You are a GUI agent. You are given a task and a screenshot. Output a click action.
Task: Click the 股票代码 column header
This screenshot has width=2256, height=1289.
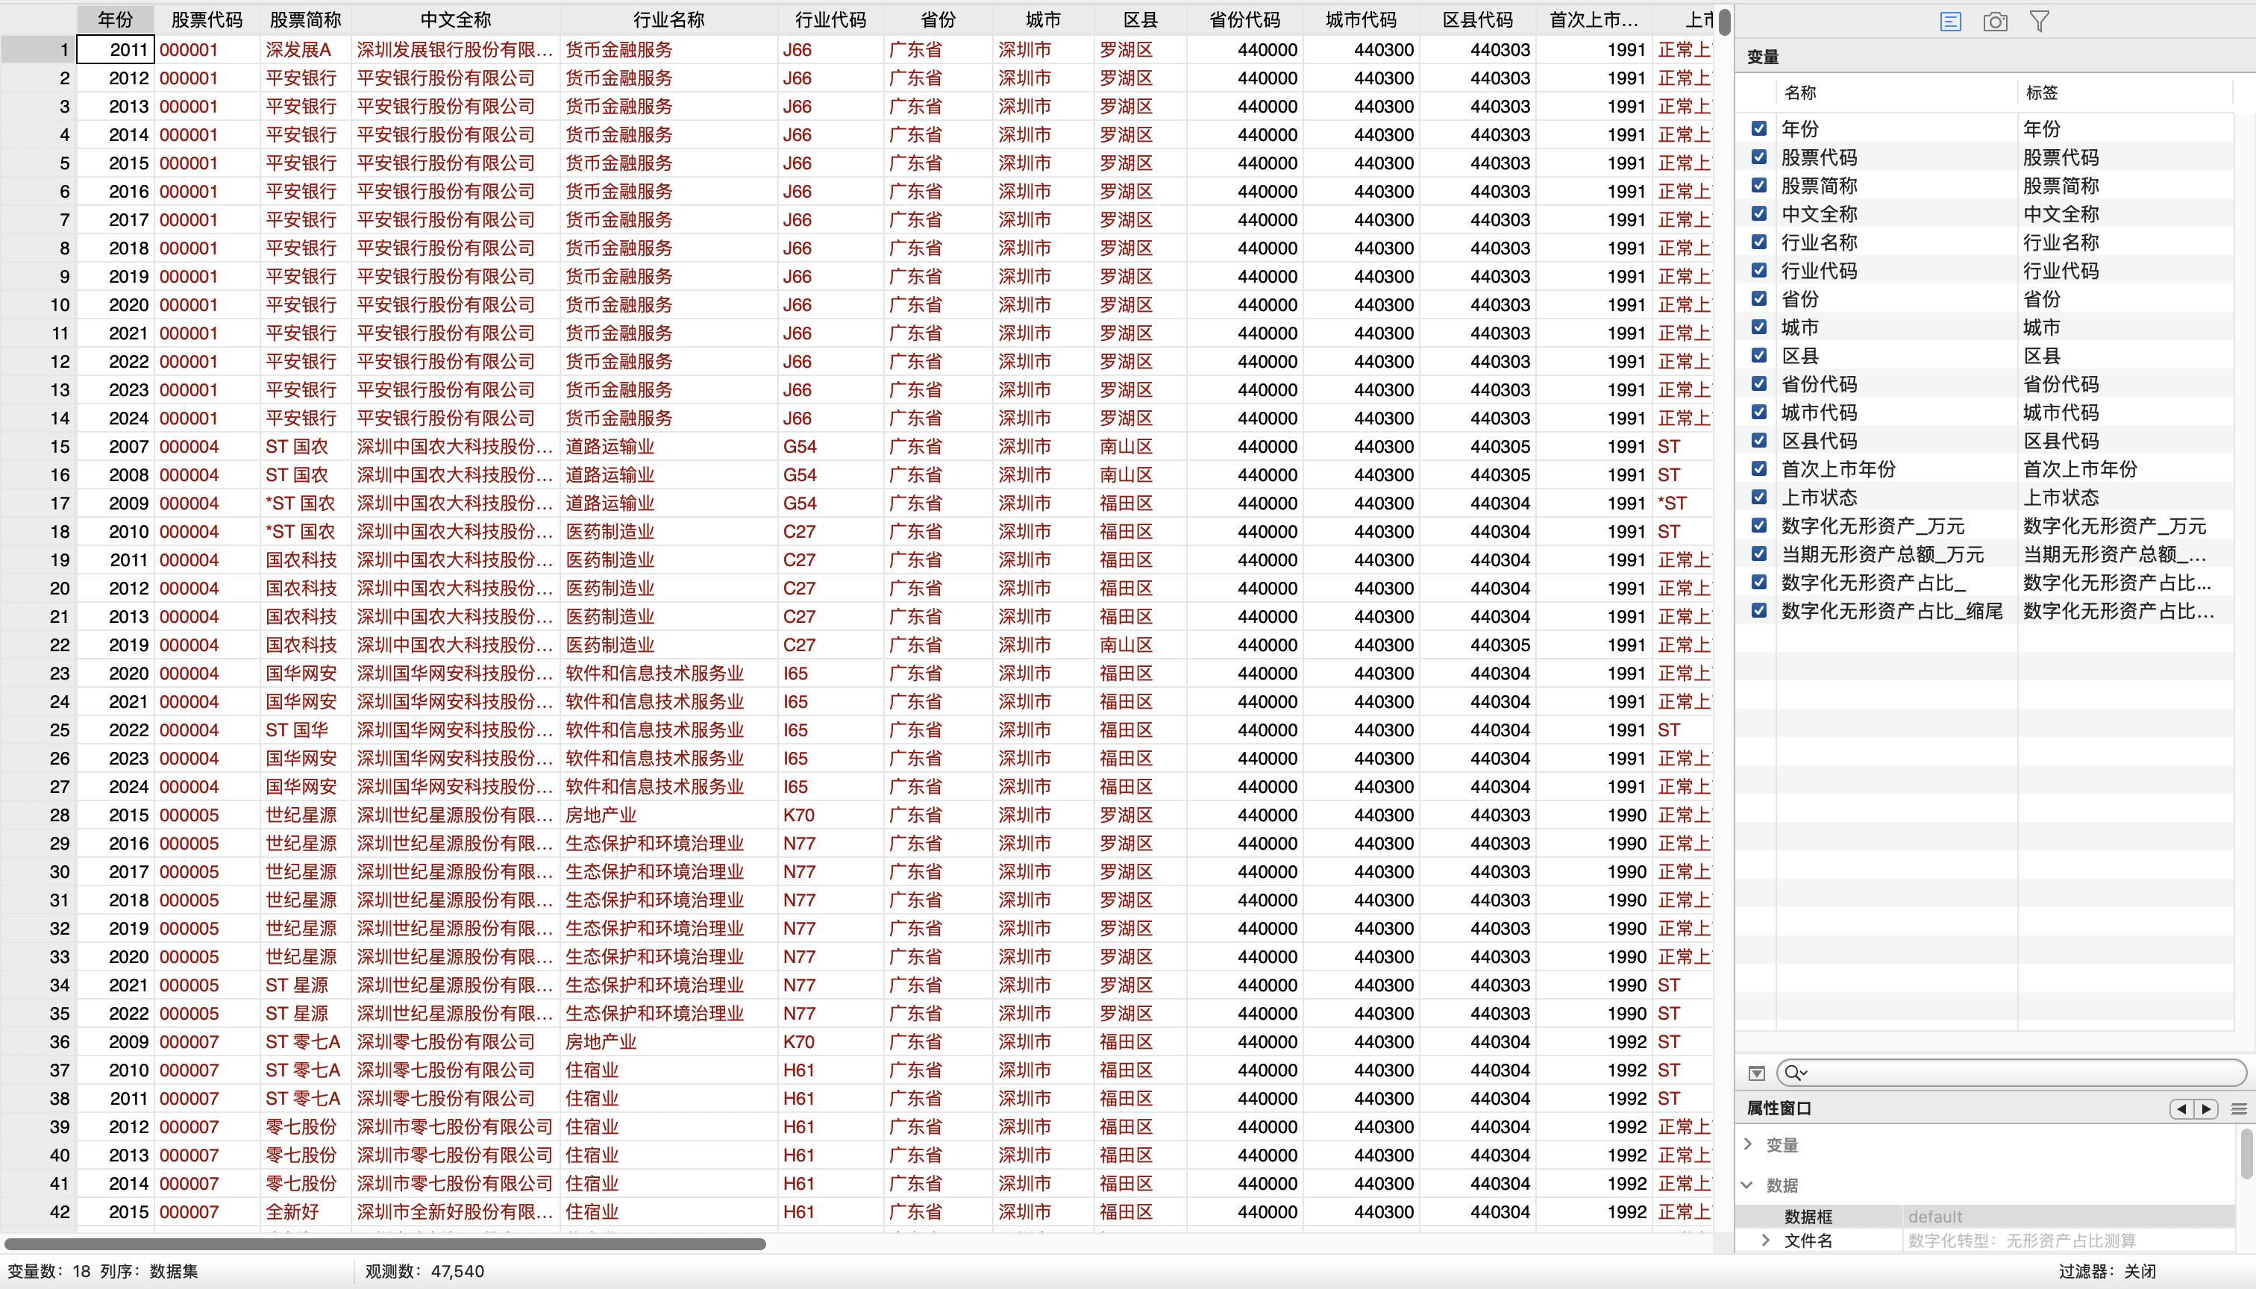(x=207, y=19)
